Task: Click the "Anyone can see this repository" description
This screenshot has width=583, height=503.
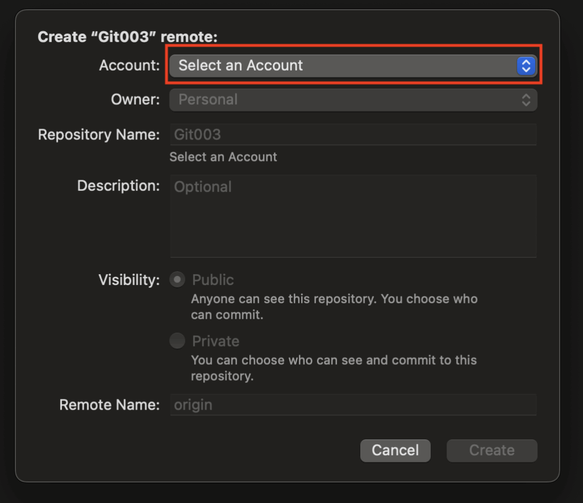Action: pyautogui.click(x=334, y=307)
